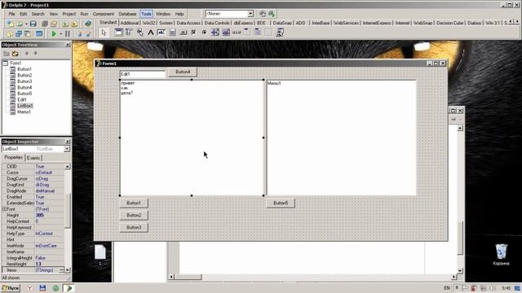Click Object Inspector scrollbar down arrow
The image size is (522, 293).
[x=68, y=270]
